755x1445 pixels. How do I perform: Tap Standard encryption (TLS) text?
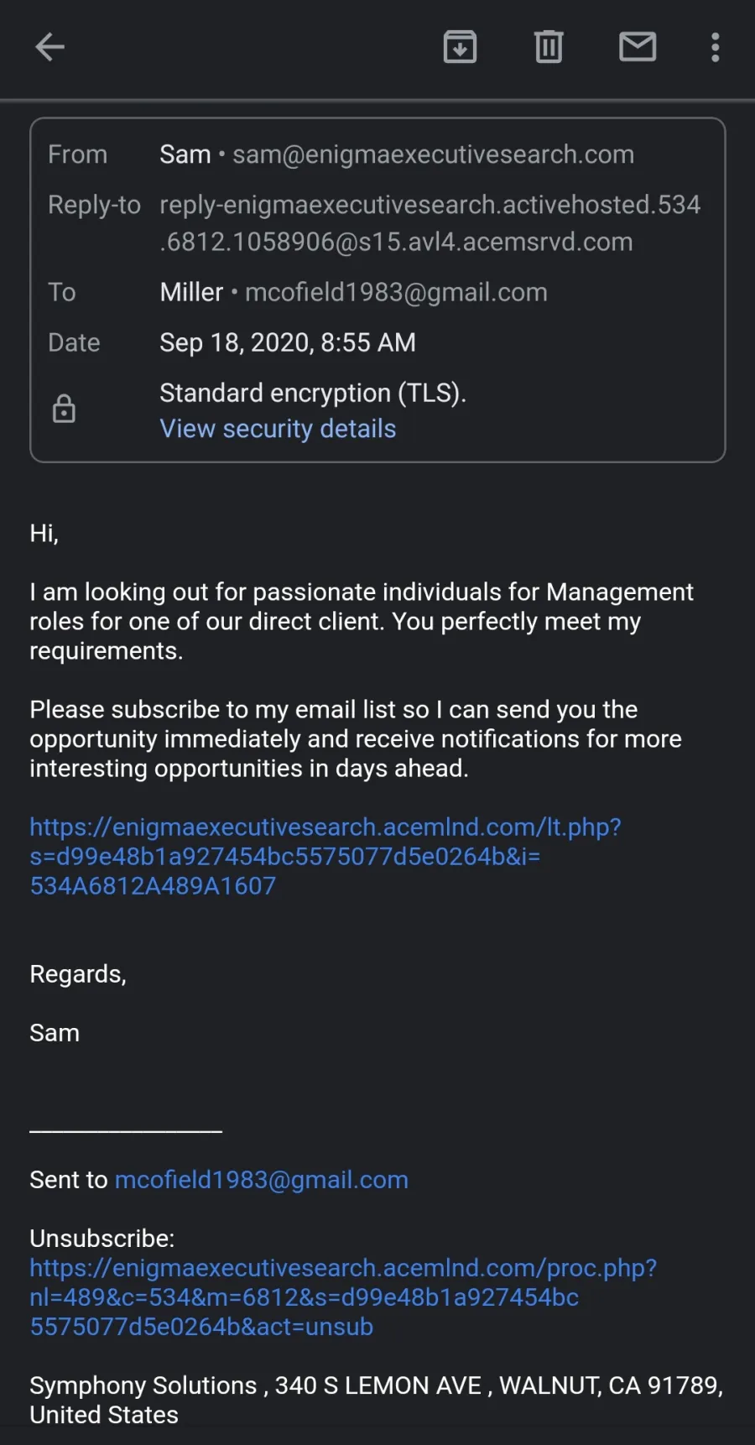pos(313,393)
